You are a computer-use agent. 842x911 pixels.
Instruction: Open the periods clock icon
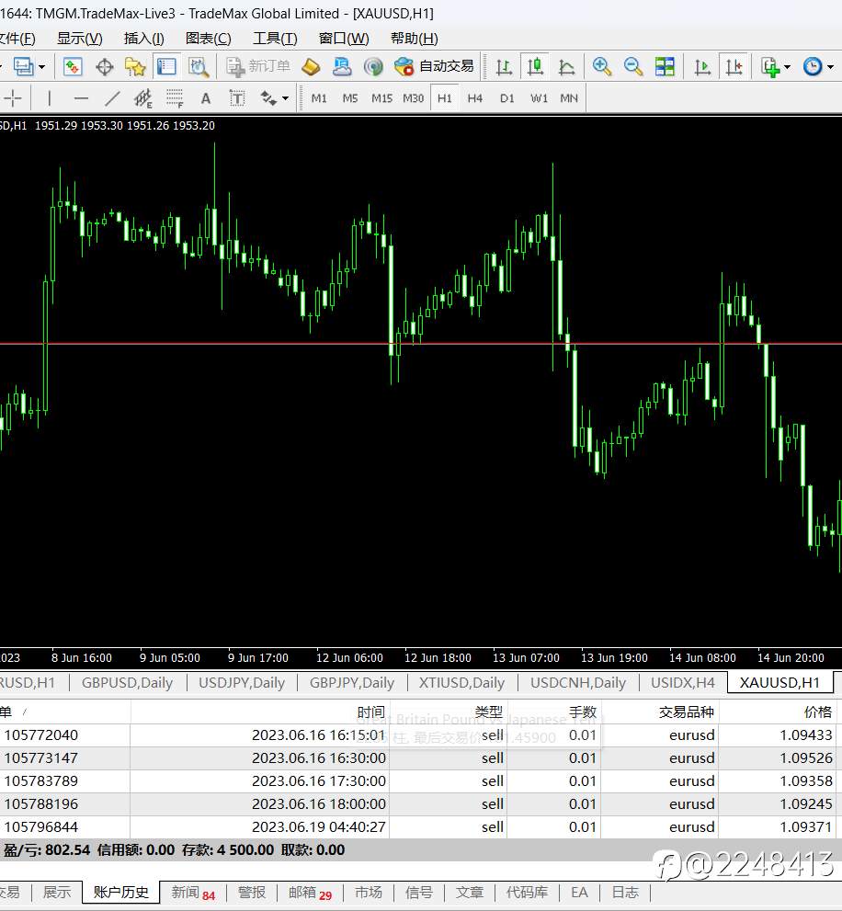tap(813, 67)
